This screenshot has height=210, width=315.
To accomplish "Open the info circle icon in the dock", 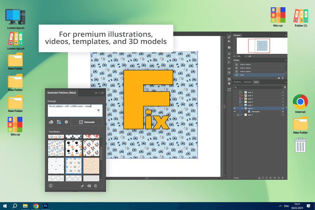I will [229, 48].
